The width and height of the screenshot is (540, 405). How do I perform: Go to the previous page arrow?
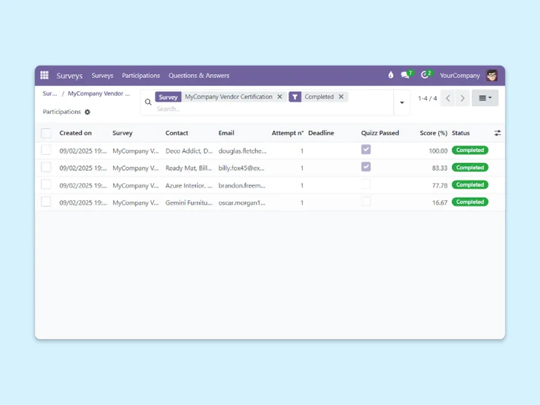(x=448, y=98)
